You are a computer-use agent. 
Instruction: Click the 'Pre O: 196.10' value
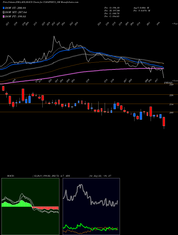click(112, 8)
